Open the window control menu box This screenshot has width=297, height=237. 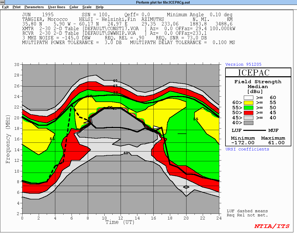click(x=2, y=2)
